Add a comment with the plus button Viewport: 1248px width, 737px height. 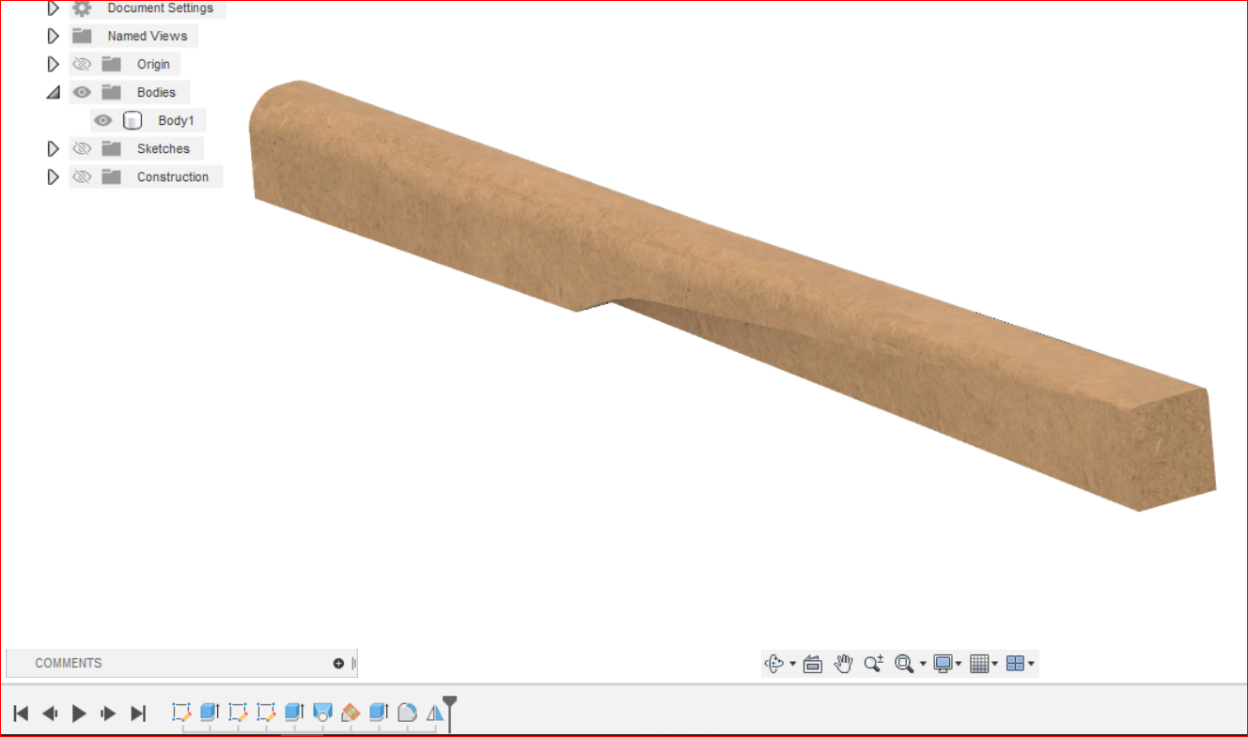(x=337, y=663)
